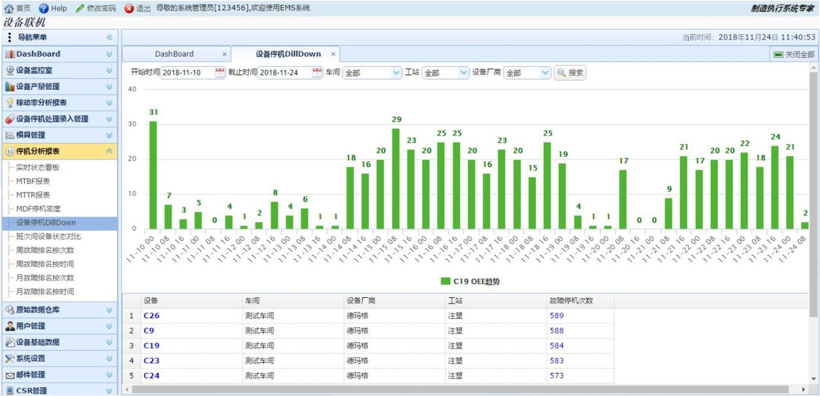
Task: Click the tallest bar labeled 31
Action: click(x=154, y=175)
